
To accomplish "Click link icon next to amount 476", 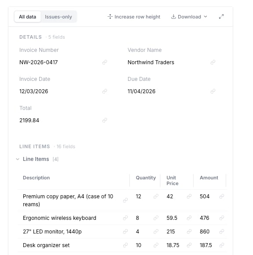I will (x=222, y=218).
